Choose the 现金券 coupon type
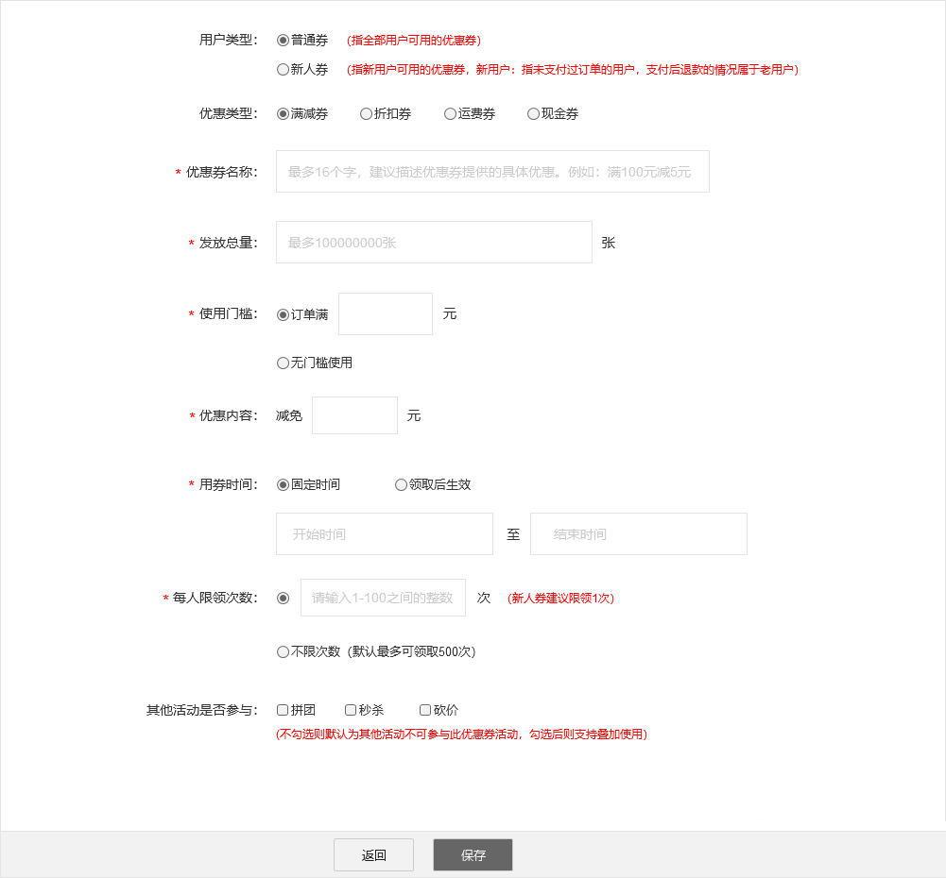The image size is (946, 878). click(533, 114)
